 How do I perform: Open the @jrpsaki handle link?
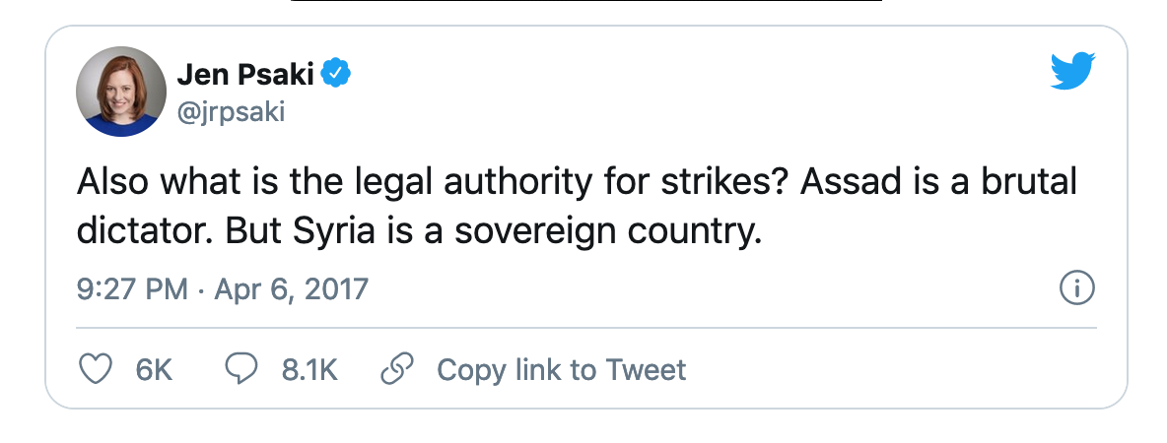point(231,112)
